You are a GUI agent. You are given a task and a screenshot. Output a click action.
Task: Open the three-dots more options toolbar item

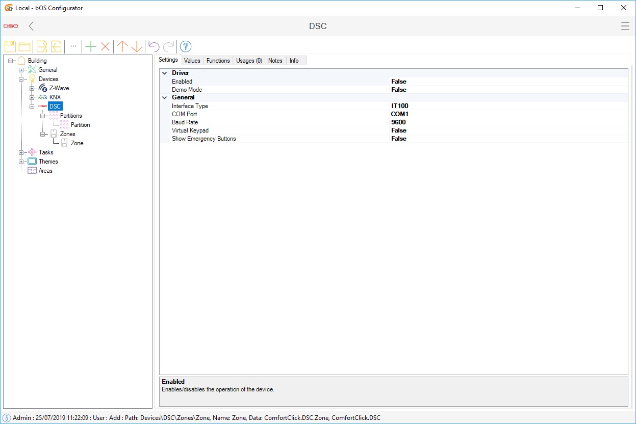(73, 46)
